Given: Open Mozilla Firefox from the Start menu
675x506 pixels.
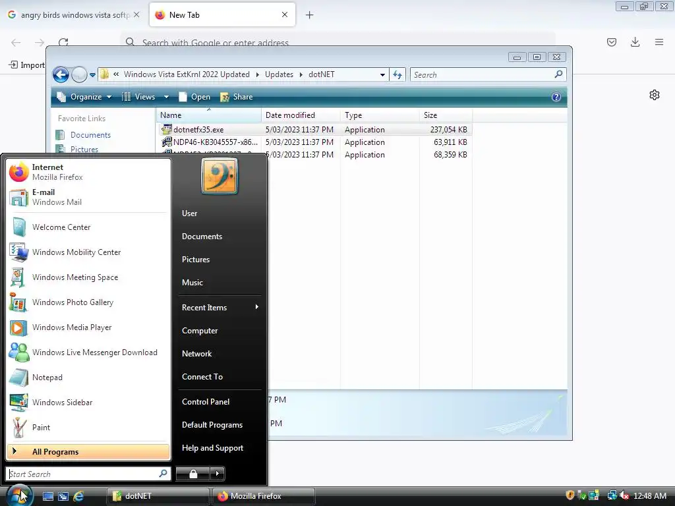Looking at the screenshot, I should pyautogui.click(x=88, y=172).
